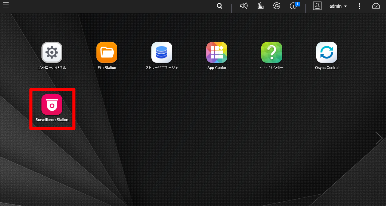Screen dimensions: 386x206
Task: Open external devices icon in top bar
Action: (277, 6)
